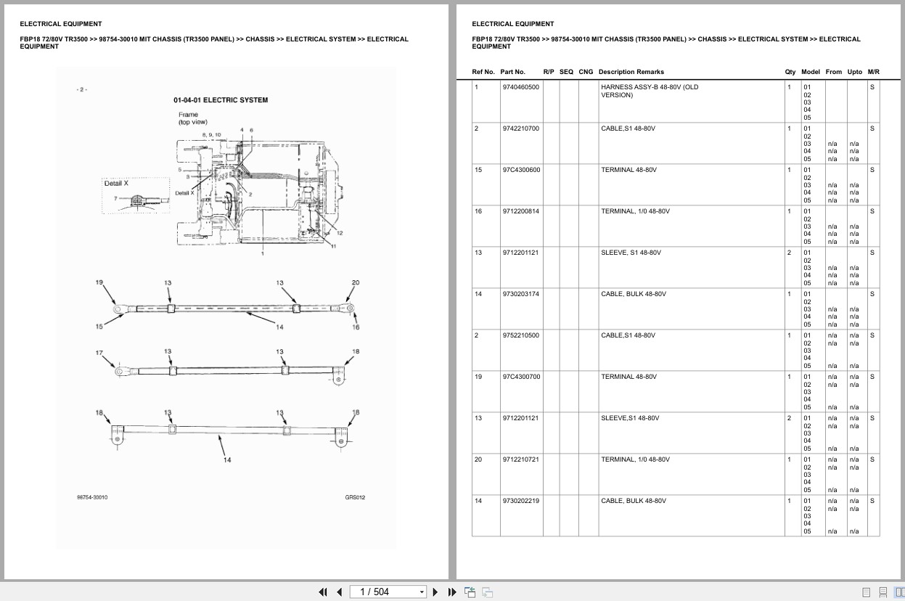Click part number 9730203174

[x=521, y=294]
